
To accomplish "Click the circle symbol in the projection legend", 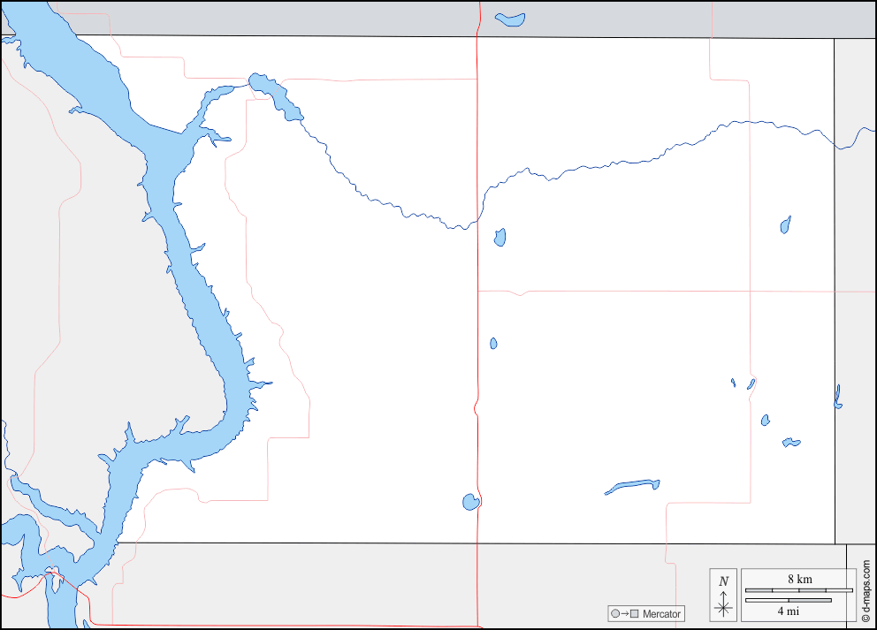I will (x=614, y=614).
